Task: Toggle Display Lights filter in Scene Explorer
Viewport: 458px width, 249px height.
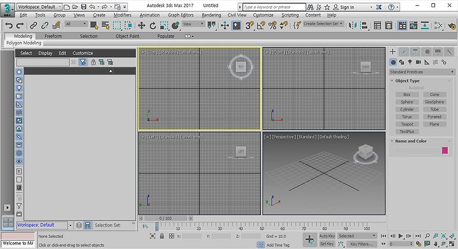Action: pyautogui.click(x=19, y=88)
